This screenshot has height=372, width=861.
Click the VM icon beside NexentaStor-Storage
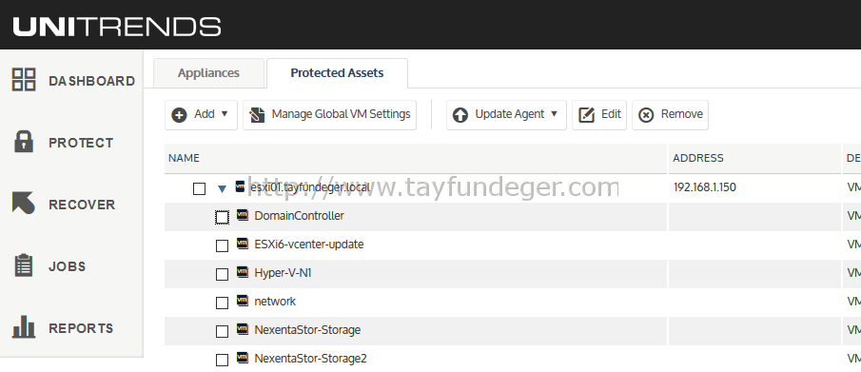coord(243,329)
